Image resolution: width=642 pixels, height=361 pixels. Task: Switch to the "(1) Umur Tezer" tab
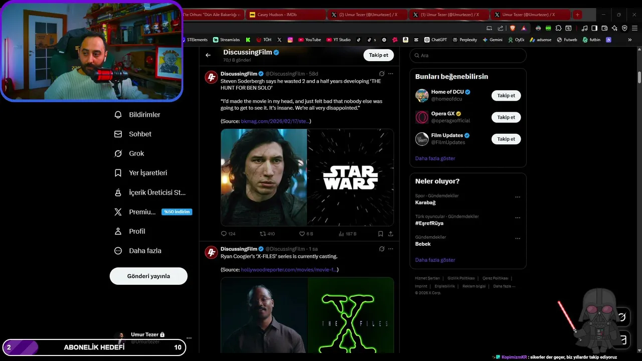click(448, 15)
